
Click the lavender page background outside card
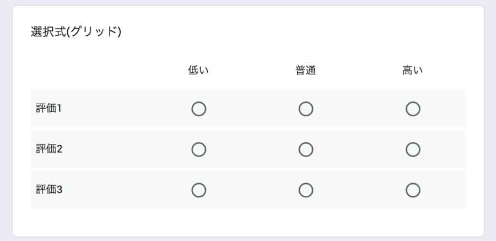tap(6, 121)
